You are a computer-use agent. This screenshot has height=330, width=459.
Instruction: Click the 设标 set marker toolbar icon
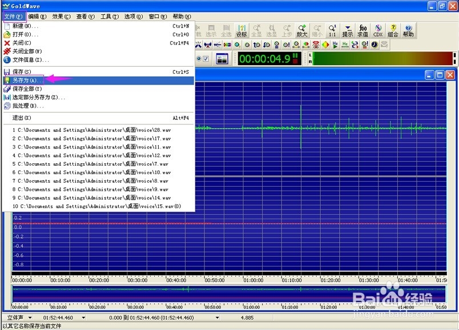241,31
